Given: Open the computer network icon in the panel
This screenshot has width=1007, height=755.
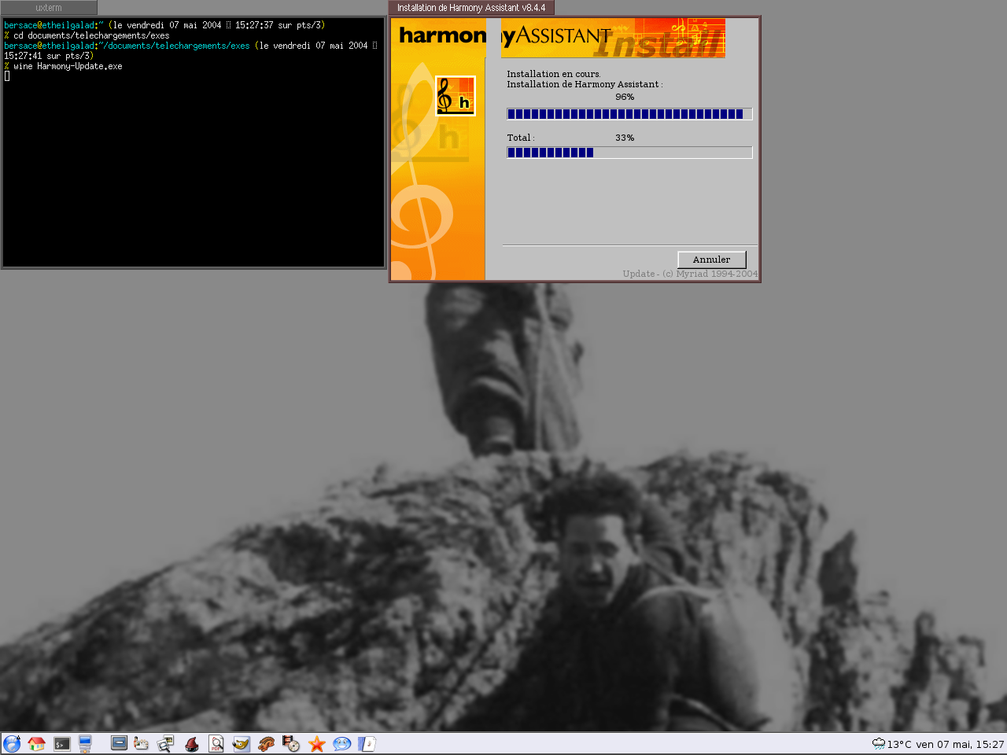Looking at the screenshot, I should pos(85,744).
